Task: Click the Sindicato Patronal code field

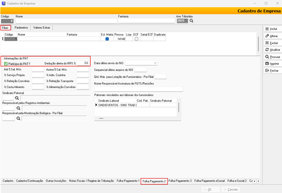Action: point(8,98)
